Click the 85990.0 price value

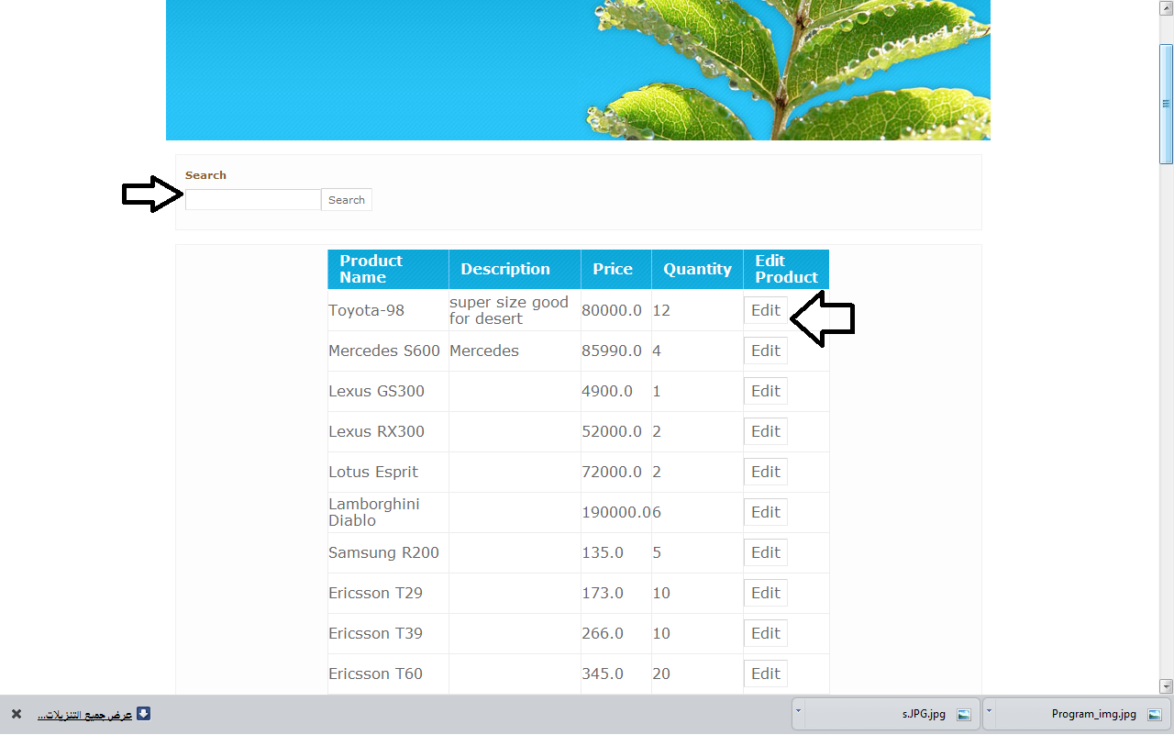[x=612, y=351]
